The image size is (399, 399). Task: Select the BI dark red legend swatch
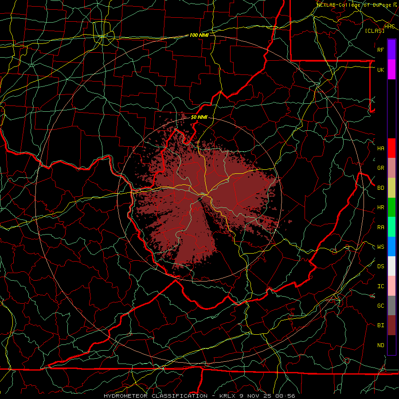click(391, 325)
